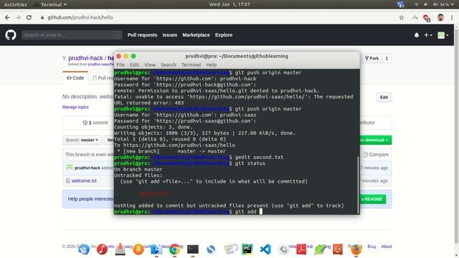Launch Visual Studio Code from the dock
Viewport: 459px width, 258px height.
pyautogui.click(x=265, y=249)
